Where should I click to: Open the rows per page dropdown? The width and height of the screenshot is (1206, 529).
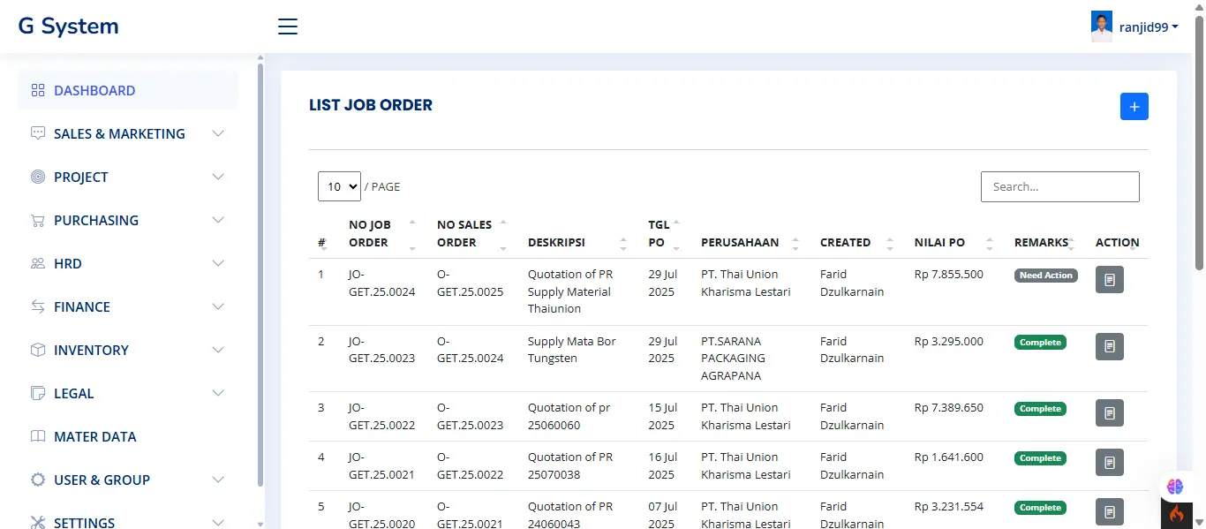click(339, 186)
